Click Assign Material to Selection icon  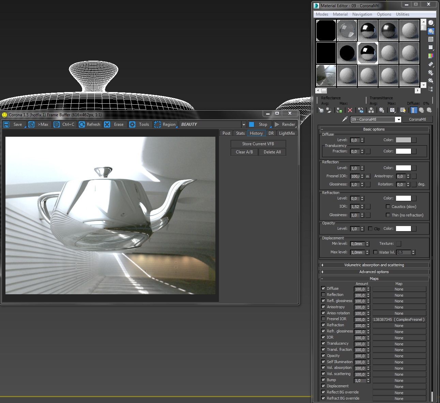tap(339, 110)
